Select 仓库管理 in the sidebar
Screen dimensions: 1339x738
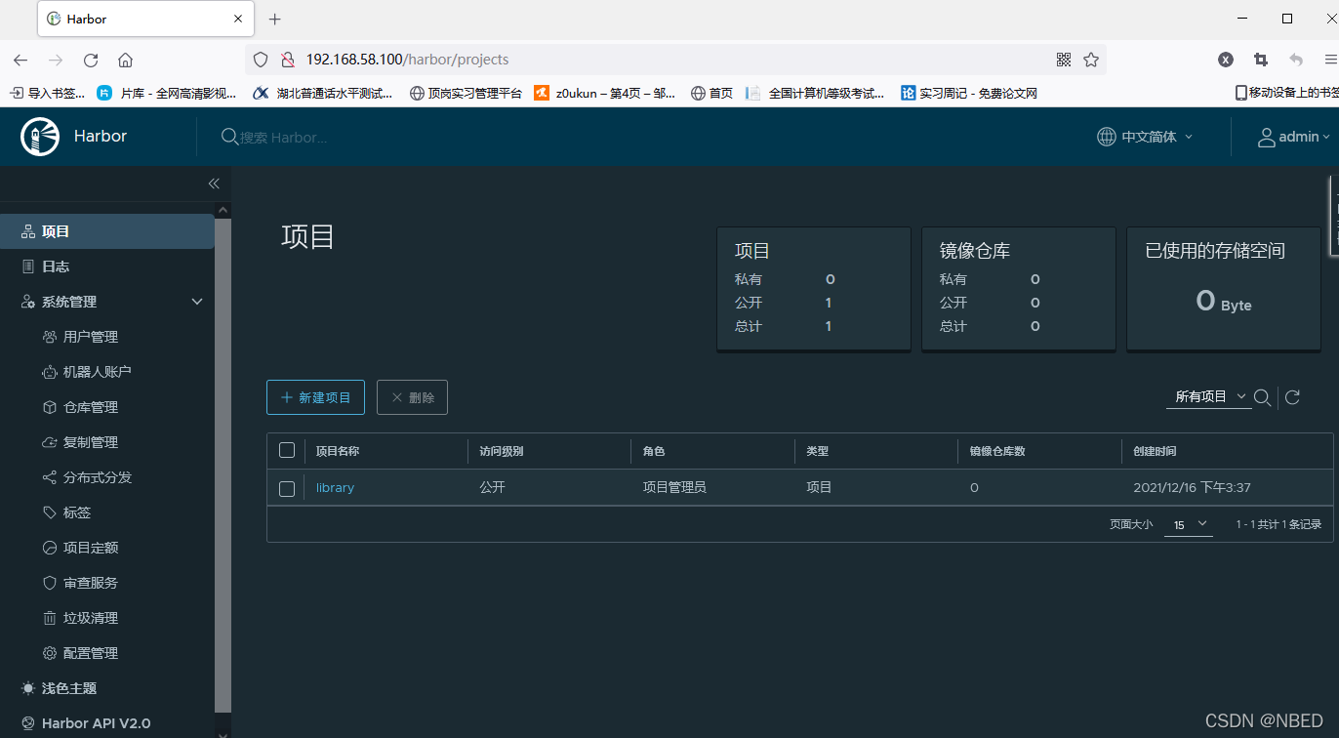pos(89,406)
